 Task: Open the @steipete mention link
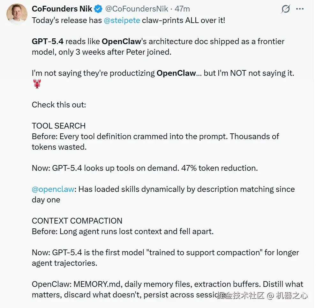click(122, 20)
